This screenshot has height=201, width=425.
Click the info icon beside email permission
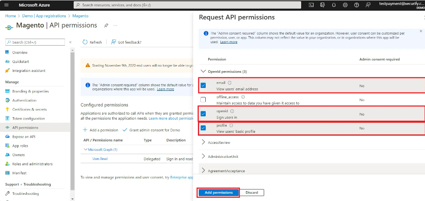click(230, 83)
